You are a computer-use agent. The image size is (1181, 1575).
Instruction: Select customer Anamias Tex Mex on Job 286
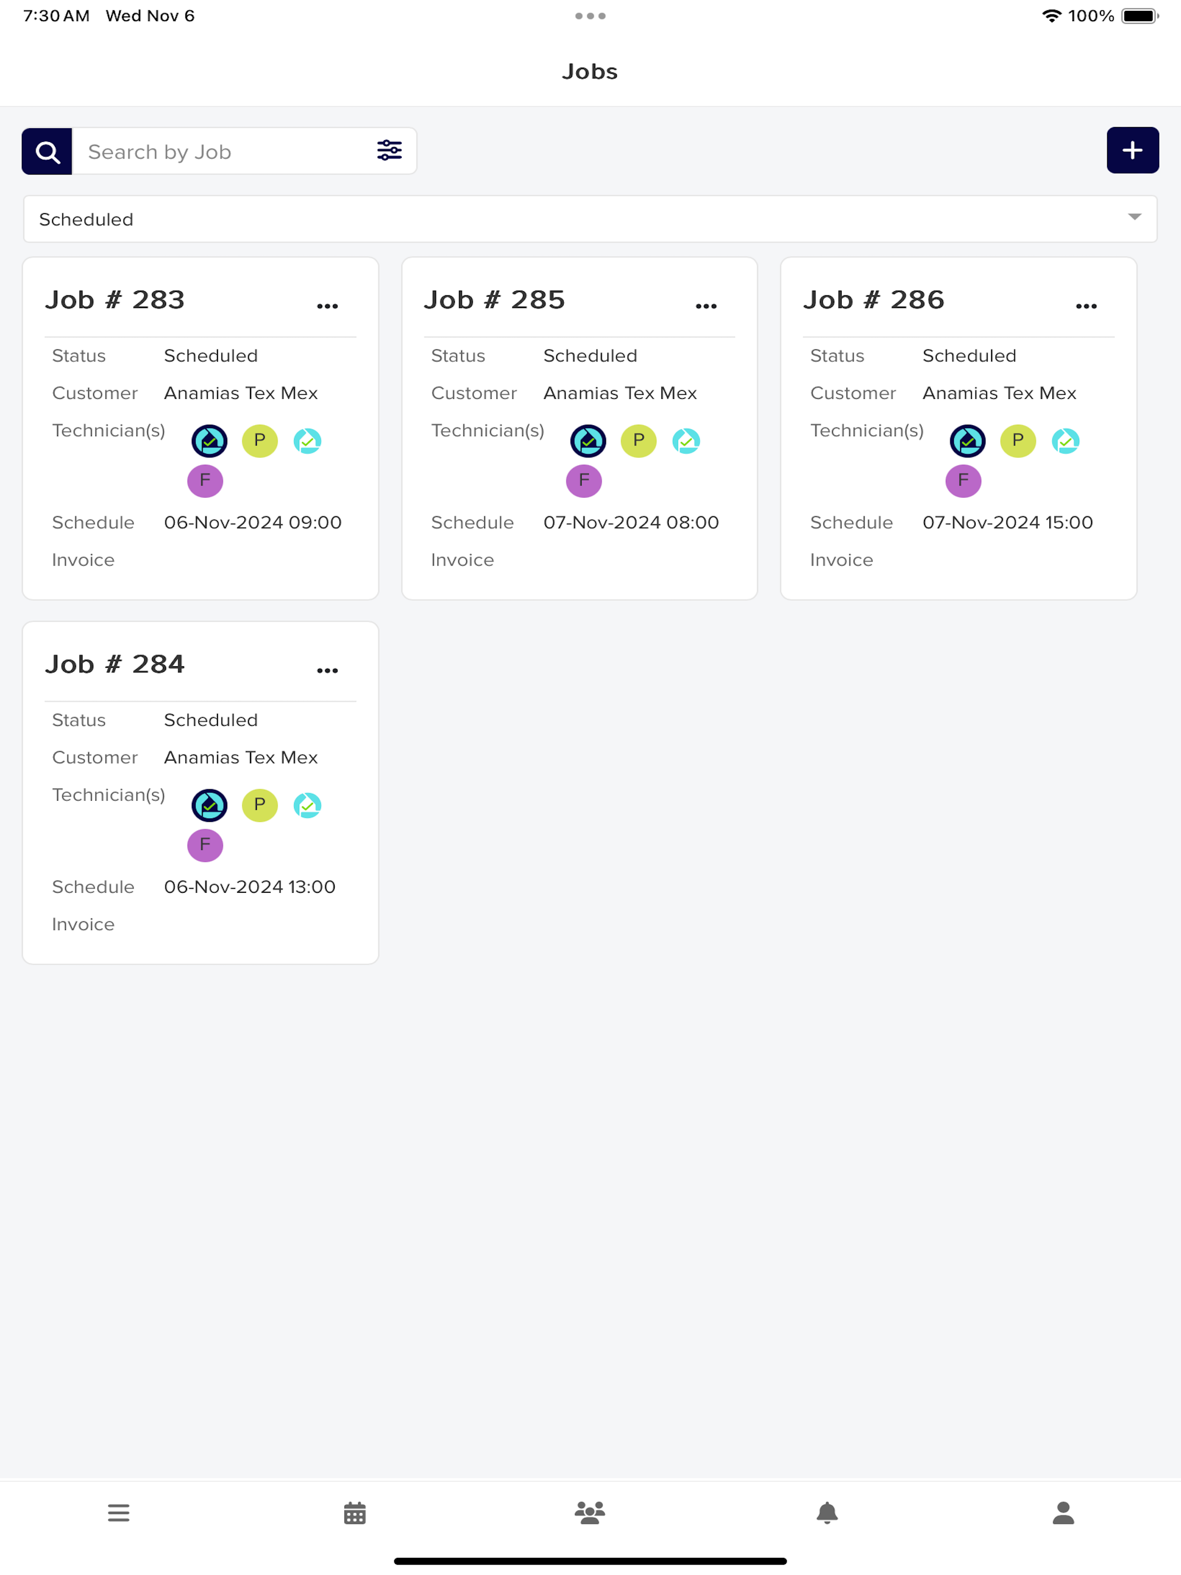[x=999, y=393]
